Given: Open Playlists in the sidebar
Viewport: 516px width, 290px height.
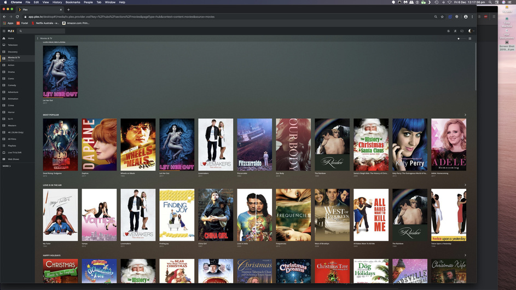Looking at the screenshot, I should pyautogui.click(x=17, y=146).
